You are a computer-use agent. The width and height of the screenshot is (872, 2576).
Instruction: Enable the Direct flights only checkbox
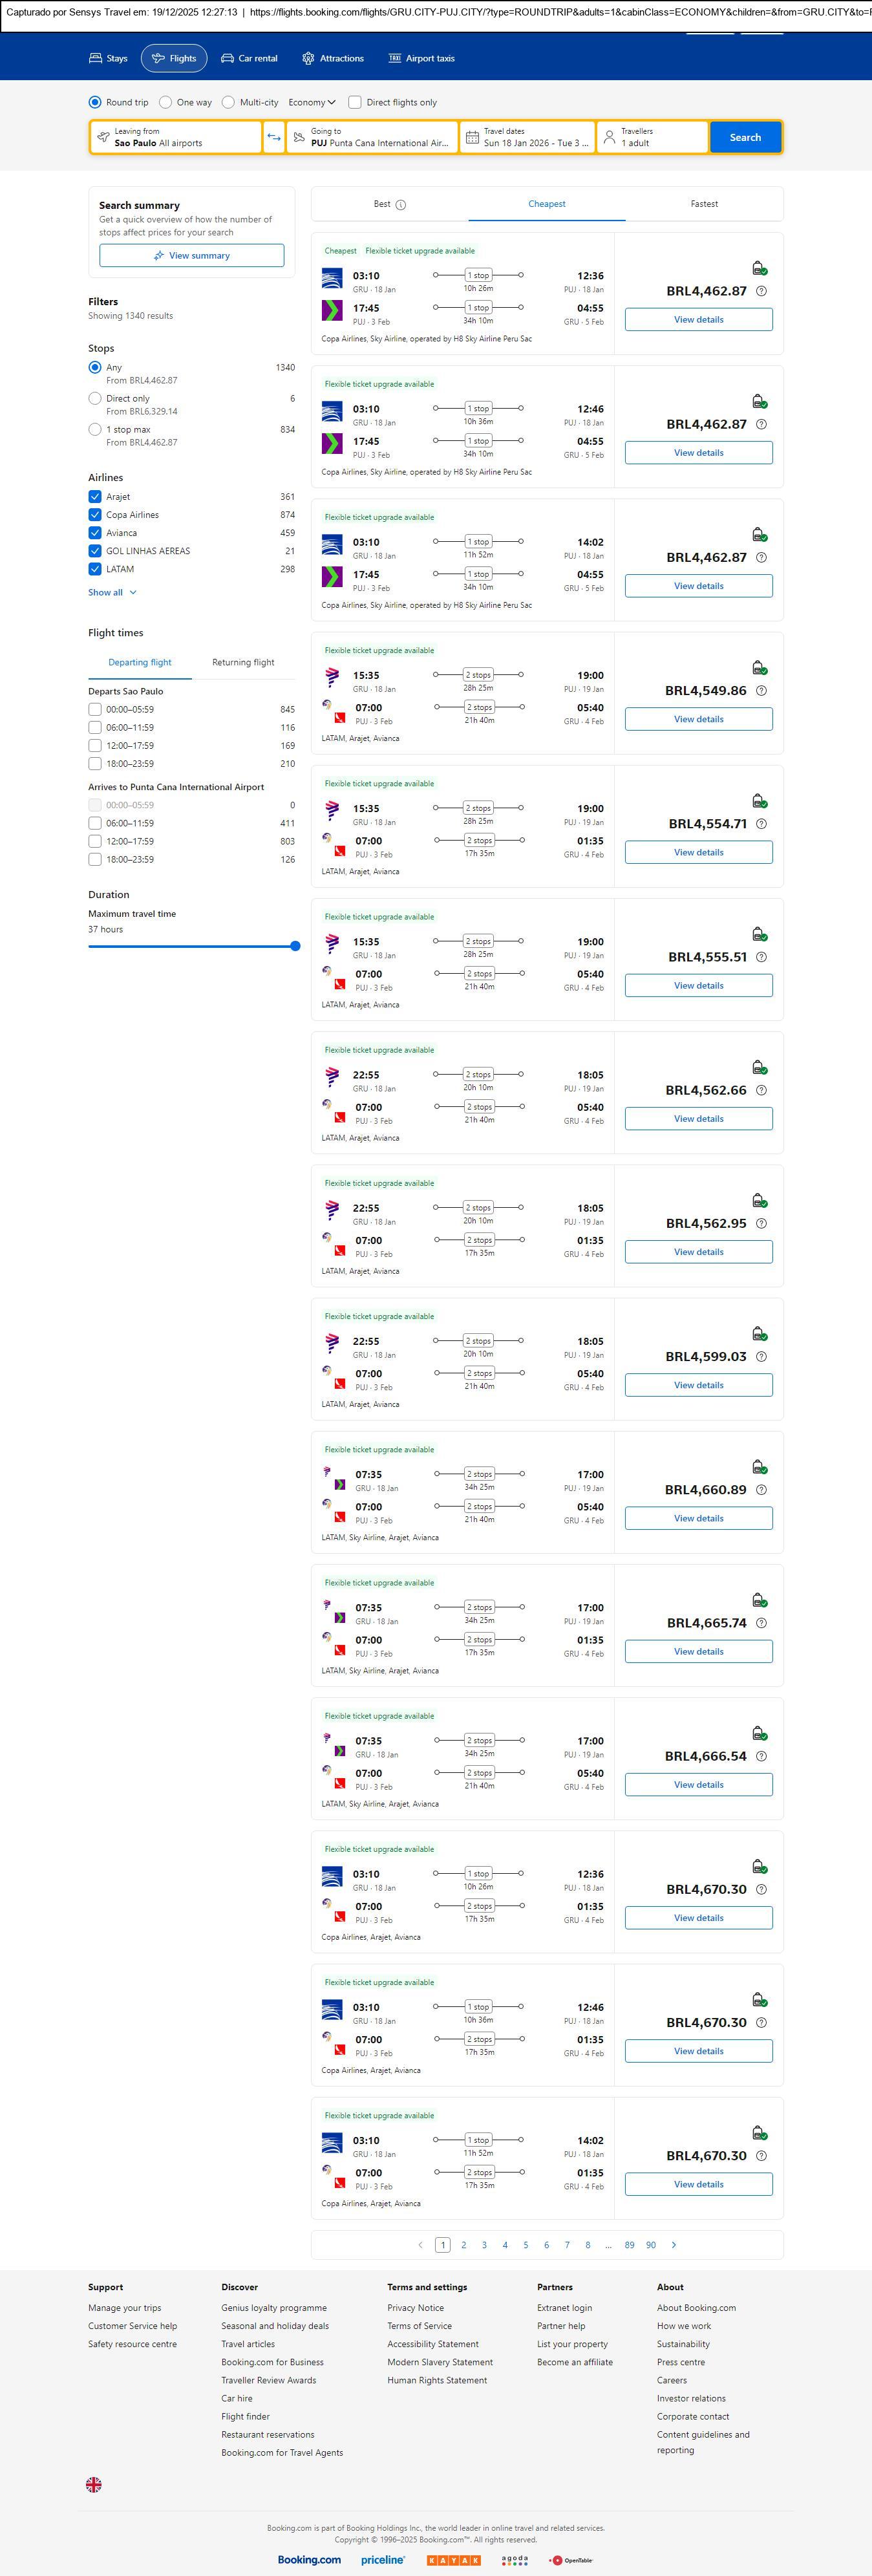pyautogui.click(x=355, y=102)
